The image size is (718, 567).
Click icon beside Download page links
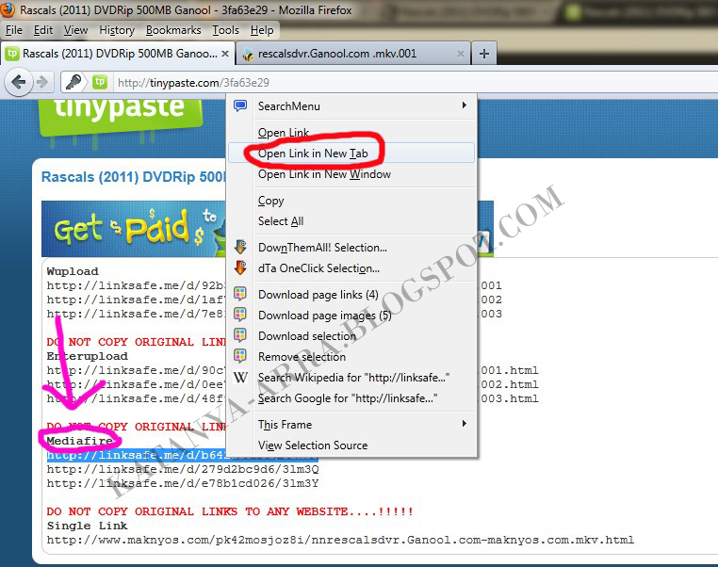[x=240, y=294]
